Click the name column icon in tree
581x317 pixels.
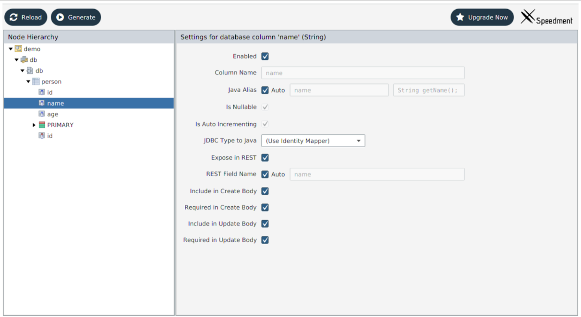click(x=42, y=103)
